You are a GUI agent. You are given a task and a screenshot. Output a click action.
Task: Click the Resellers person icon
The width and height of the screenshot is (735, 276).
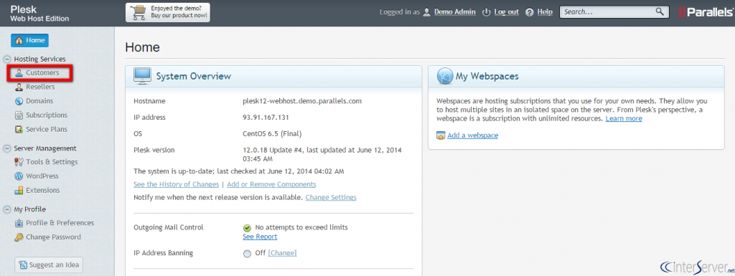[19, 87]
